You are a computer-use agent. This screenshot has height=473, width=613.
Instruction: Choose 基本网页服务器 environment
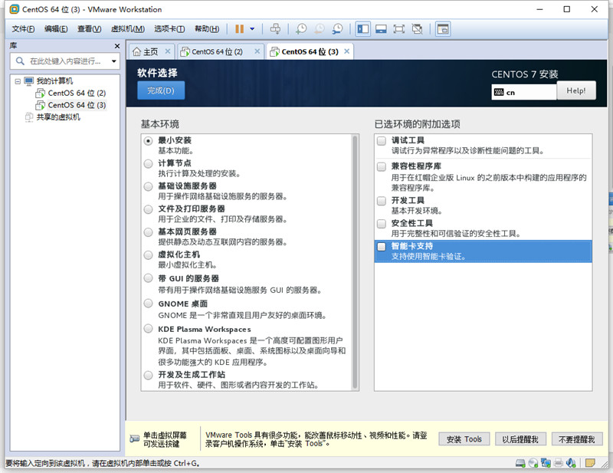tap(148, 232)
